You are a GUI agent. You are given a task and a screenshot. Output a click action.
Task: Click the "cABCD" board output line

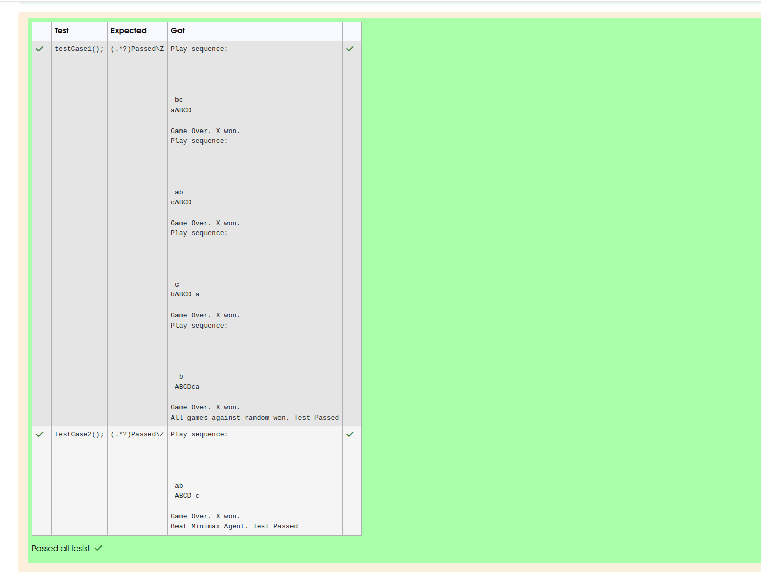pyautogui.click(x=181, y=202)
